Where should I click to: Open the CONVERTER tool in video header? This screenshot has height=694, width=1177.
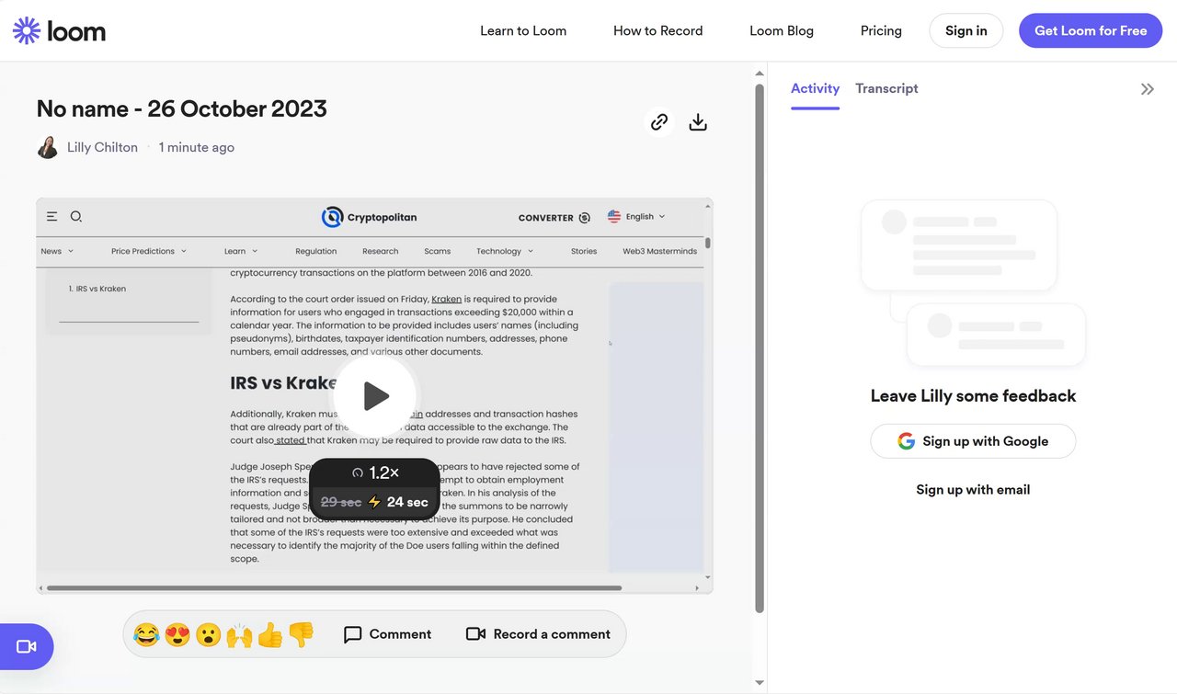click(554, 218)
